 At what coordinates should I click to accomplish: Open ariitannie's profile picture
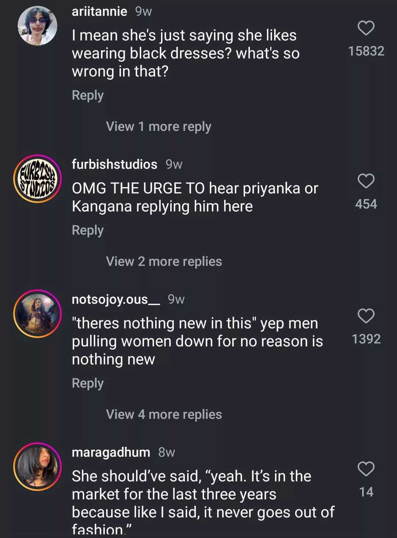37,26
